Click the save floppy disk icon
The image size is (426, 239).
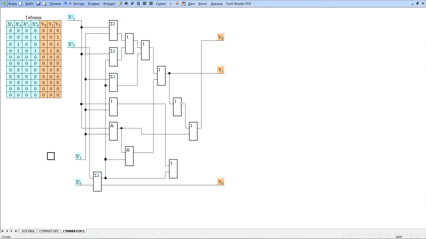38,4
